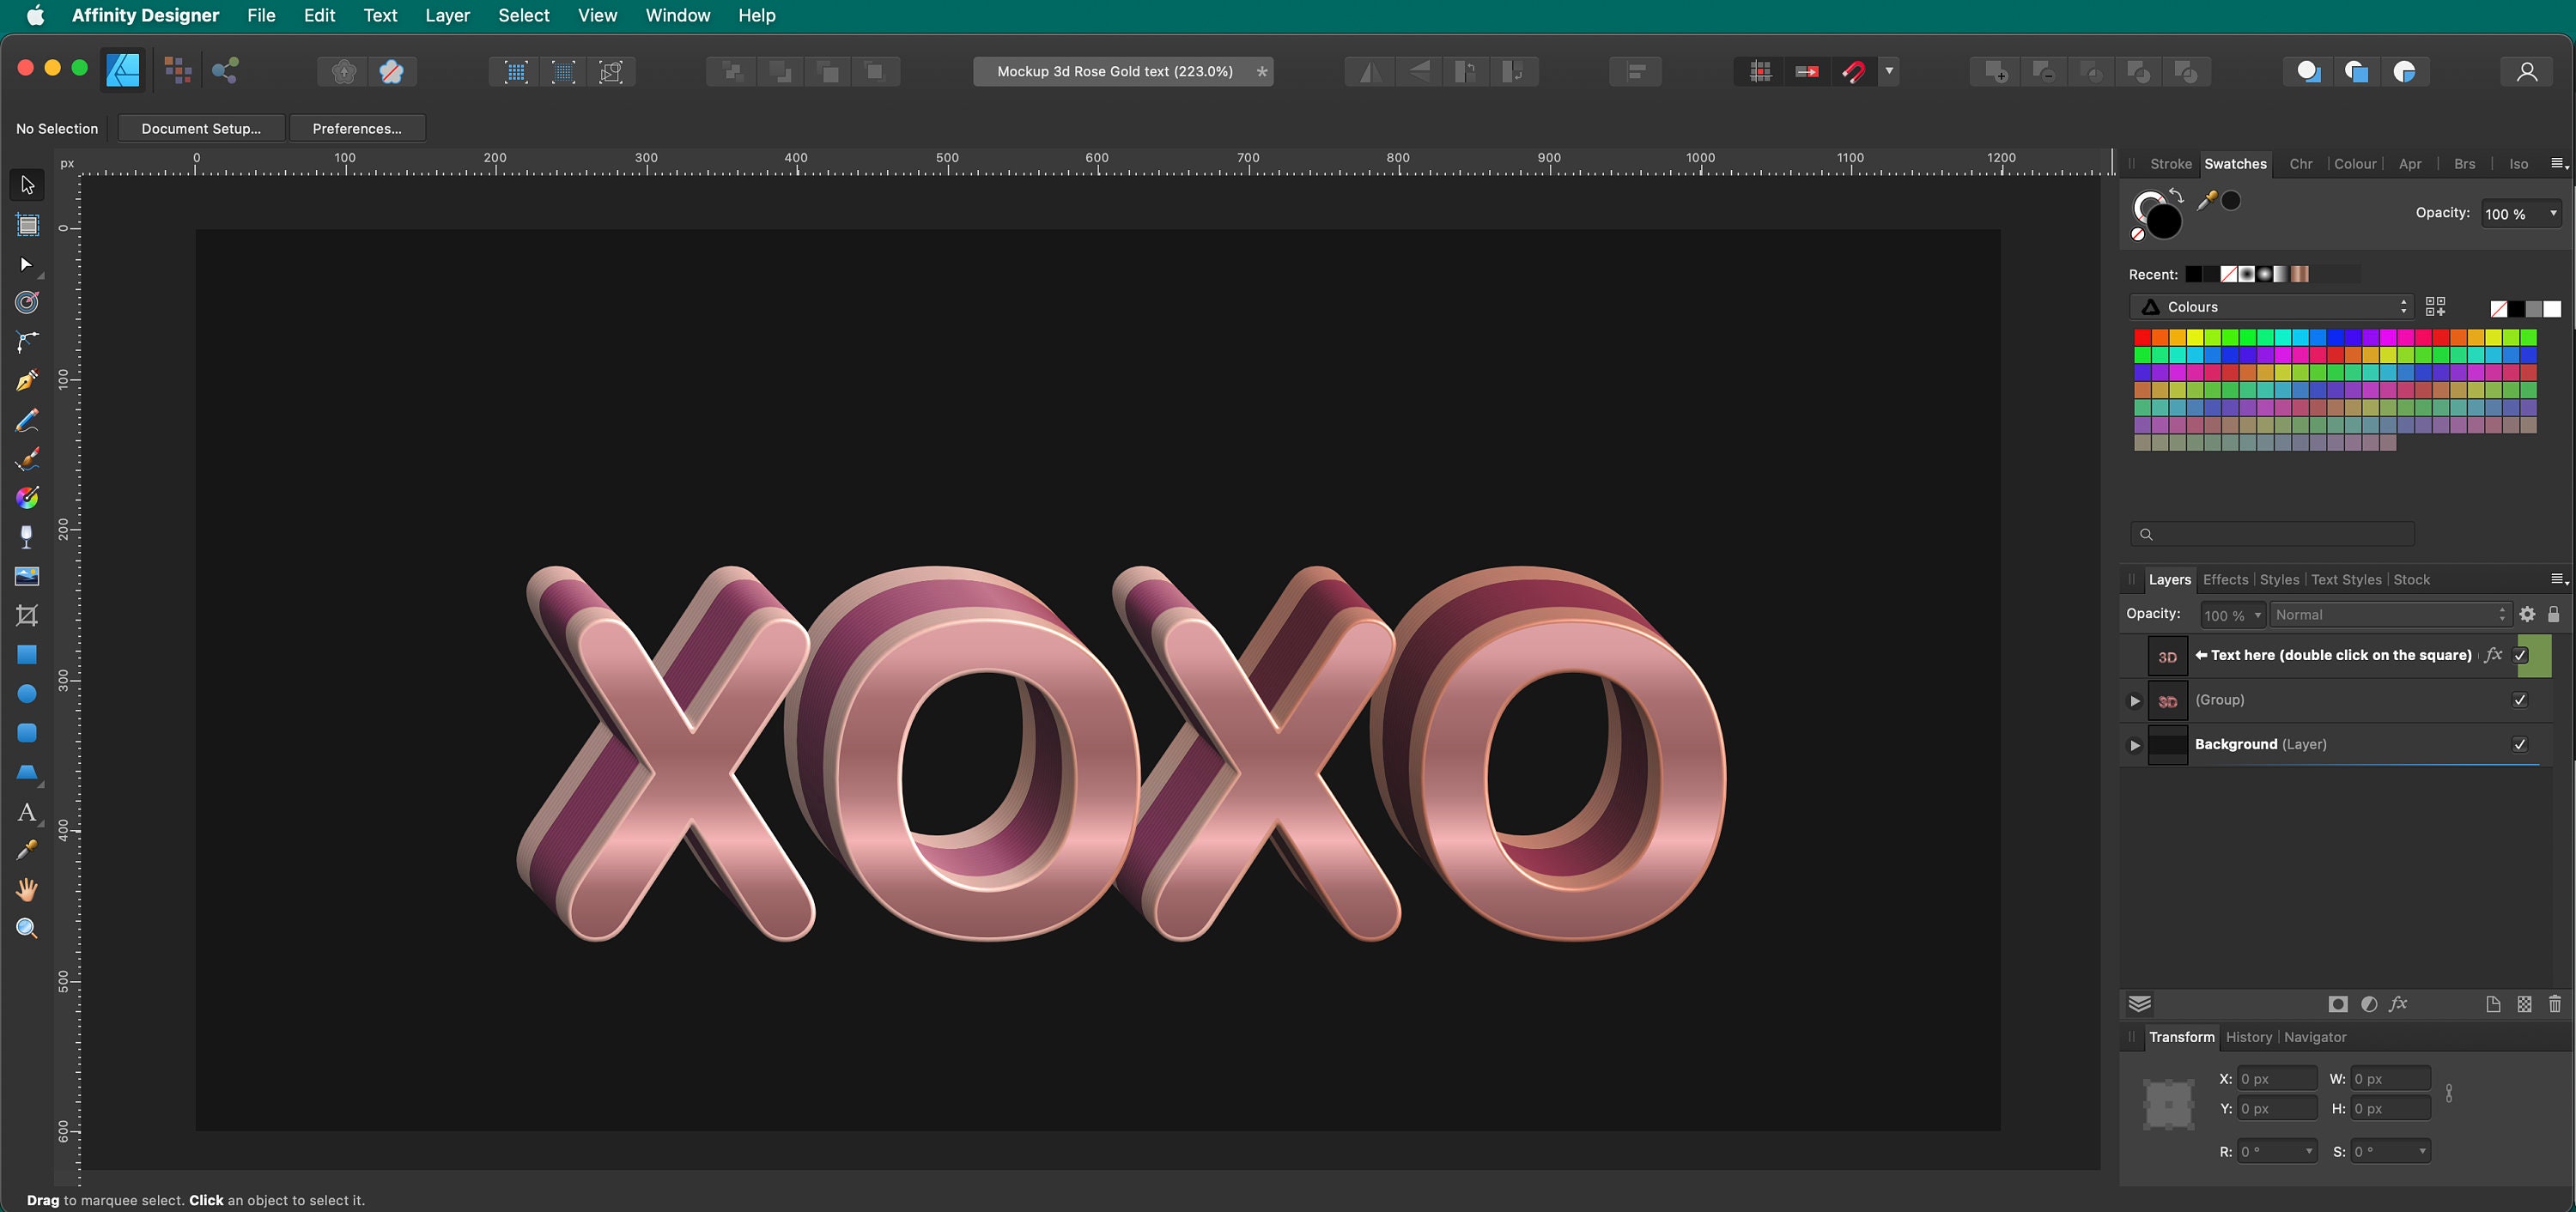This screenshot has height=1212, width=2576.
Task: Uncheck visibility of the Background layer
Action: tap(2520, 744)
